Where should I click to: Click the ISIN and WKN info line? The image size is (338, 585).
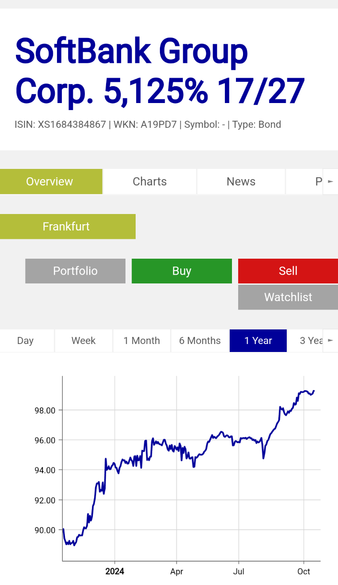(x=148, y=124)
